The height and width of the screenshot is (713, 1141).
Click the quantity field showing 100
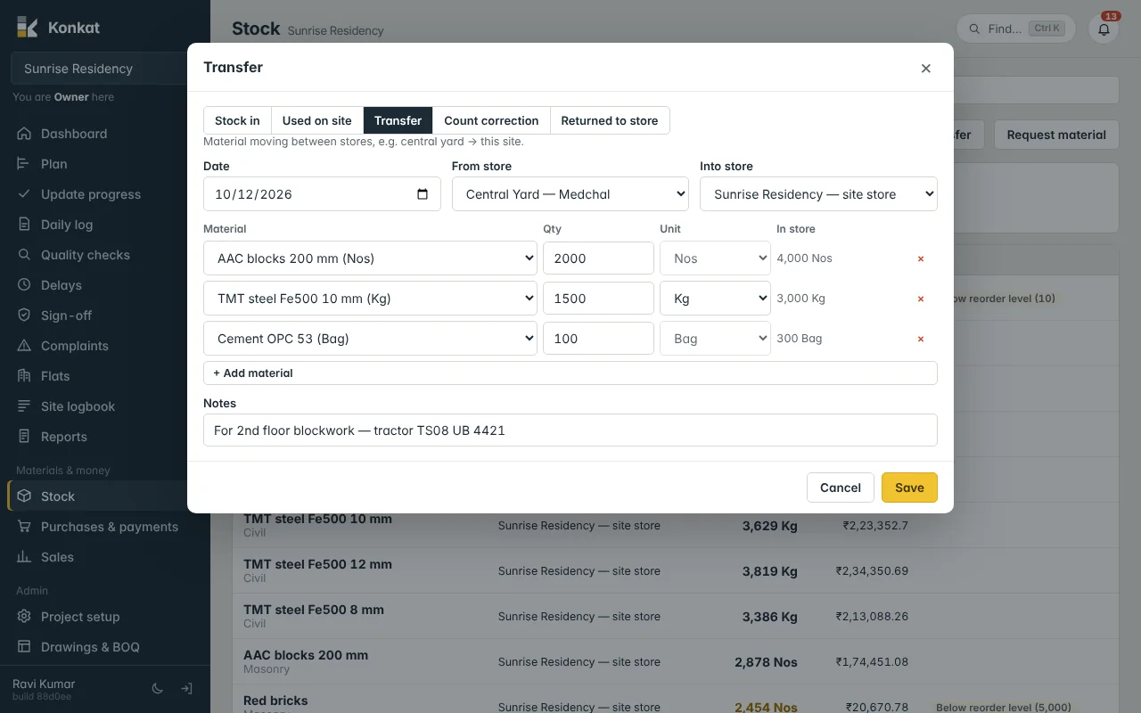coord(598,339)
